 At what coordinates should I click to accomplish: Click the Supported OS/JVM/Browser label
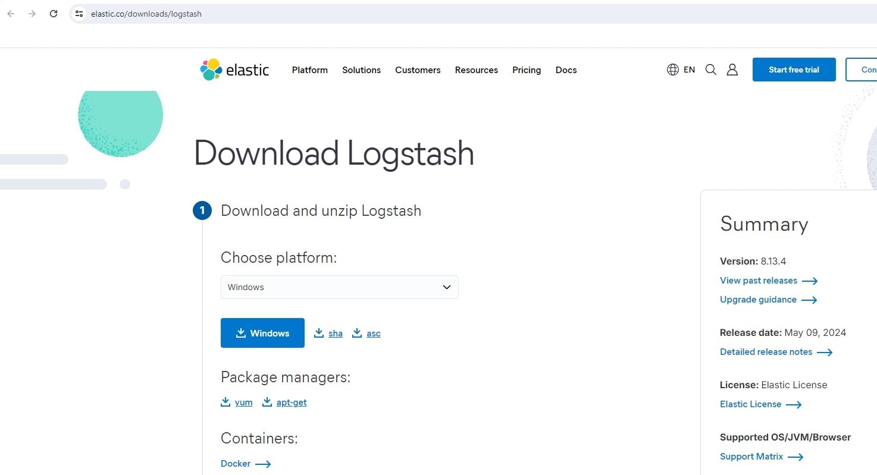coord(785,437)
